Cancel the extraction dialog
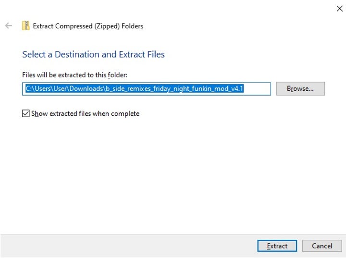The width and height of the screenshot is (346, 258). coord(321,246)
